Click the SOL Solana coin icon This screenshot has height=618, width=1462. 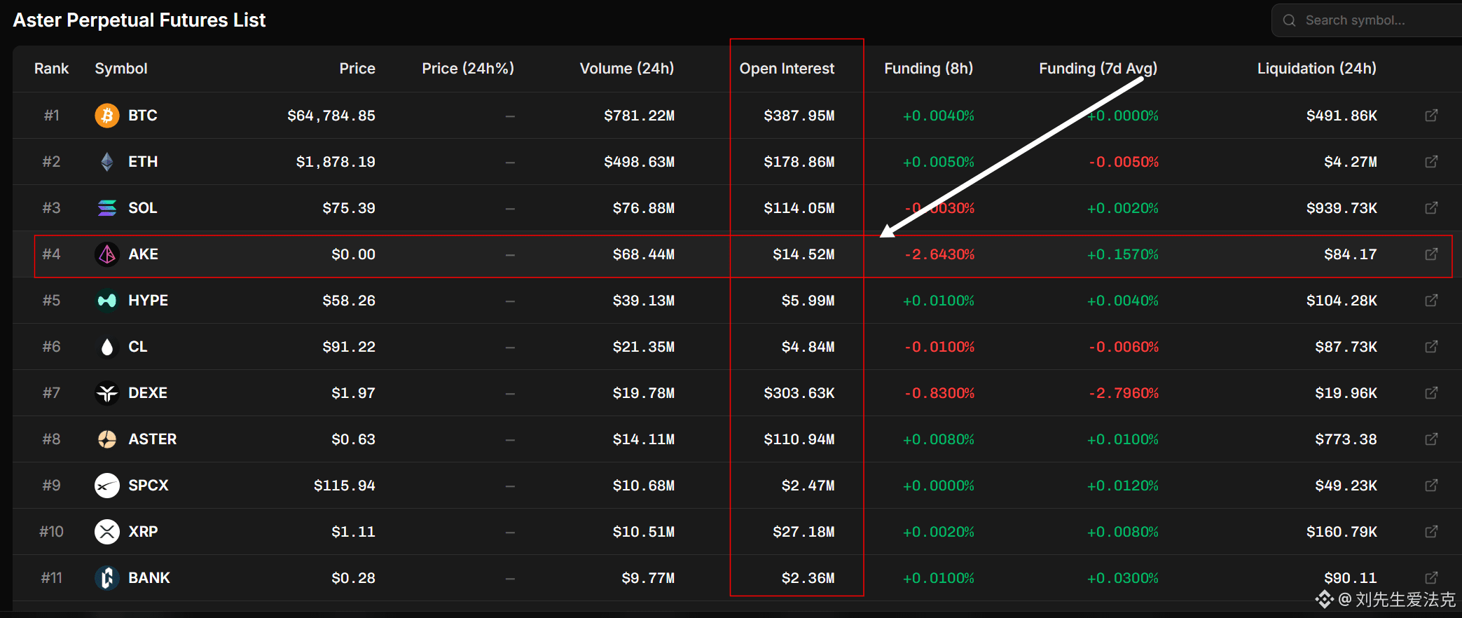[106, 207]
